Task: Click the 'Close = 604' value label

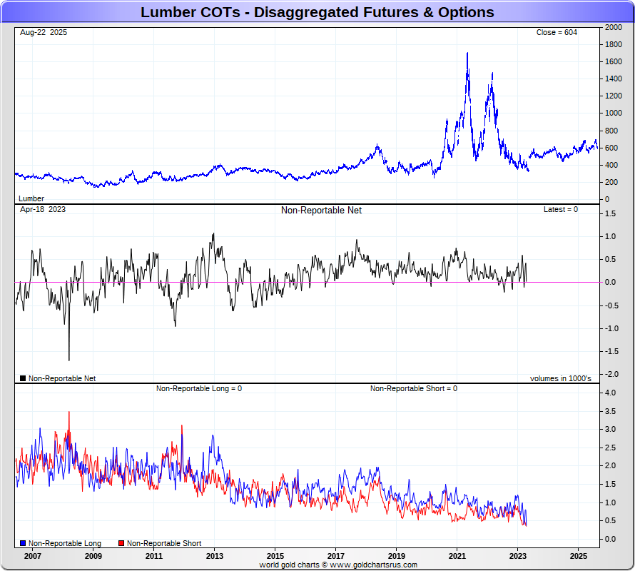Action: click(x=557, y=32)
